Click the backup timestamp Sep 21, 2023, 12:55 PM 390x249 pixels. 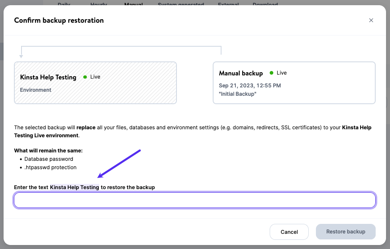click(249, 85)
